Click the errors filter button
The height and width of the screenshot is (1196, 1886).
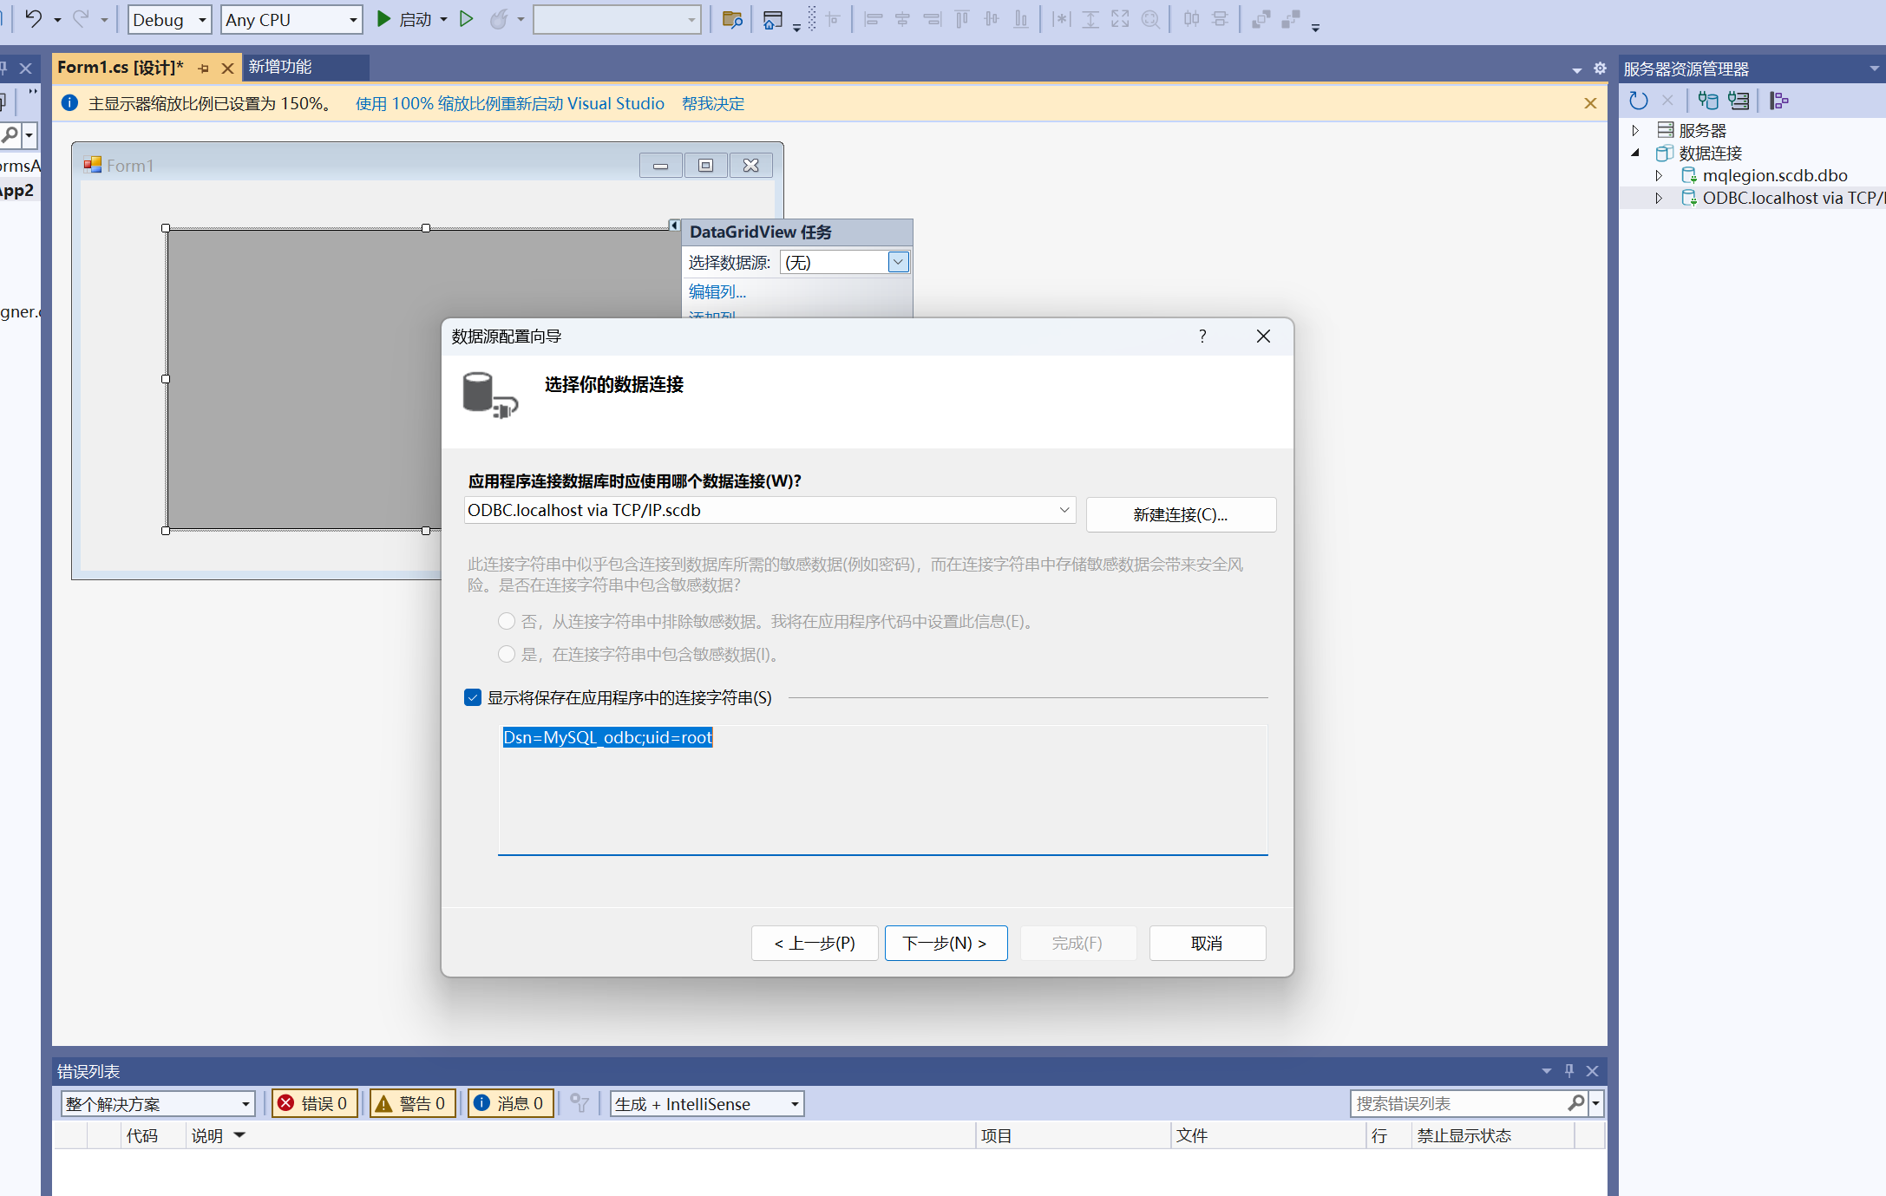pyautogui.click(x=314, y=1103)
